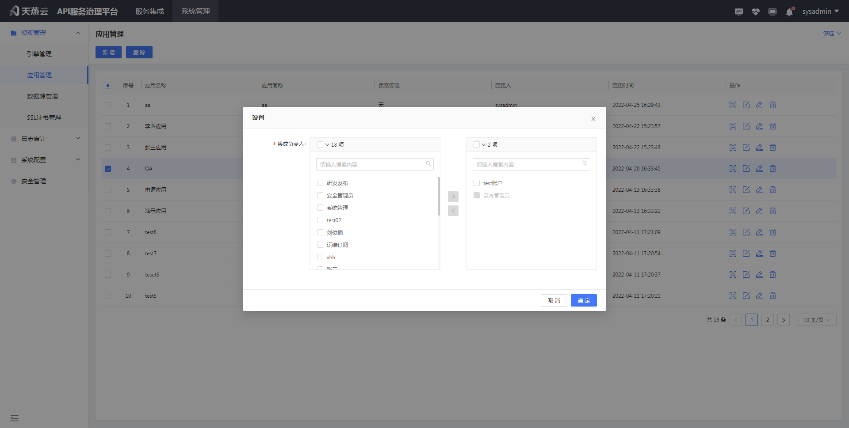Open the API documentation icon in top bar
849x428 pixels.
click(738, 11)
